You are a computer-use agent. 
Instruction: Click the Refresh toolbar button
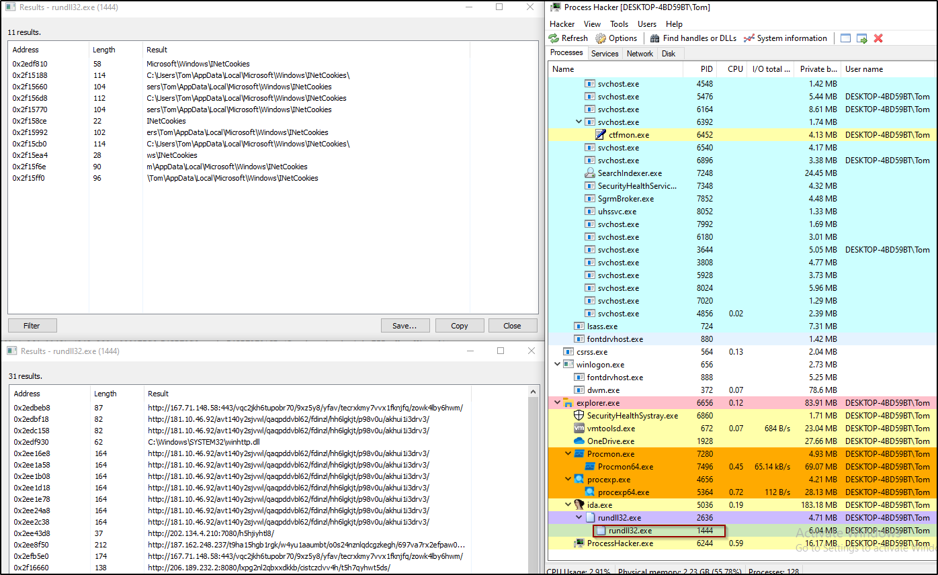click(x=568, y=38)
